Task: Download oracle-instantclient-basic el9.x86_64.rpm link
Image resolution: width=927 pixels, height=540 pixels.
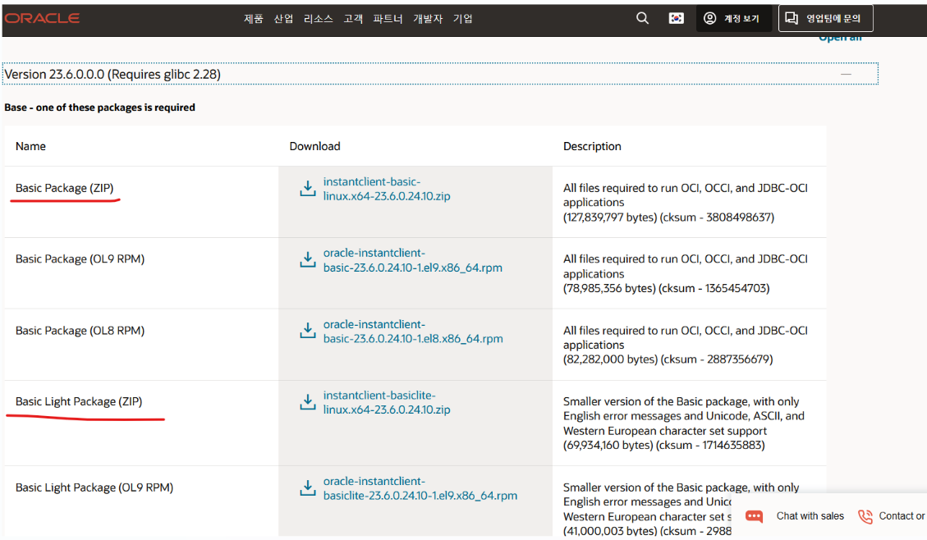Action: (413, 260)
